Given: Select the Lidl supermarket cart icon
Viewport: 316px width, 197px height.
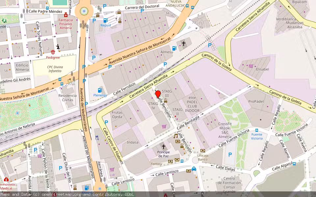Looking at the screenshot, I should click(112, 169).
